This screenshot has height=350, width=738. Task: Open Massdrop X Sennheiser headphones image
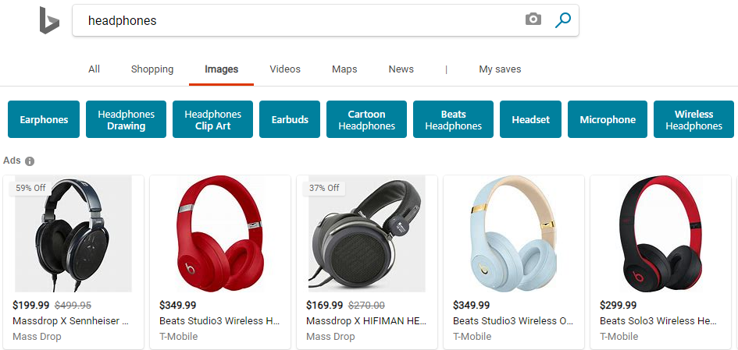click(73, 233)
